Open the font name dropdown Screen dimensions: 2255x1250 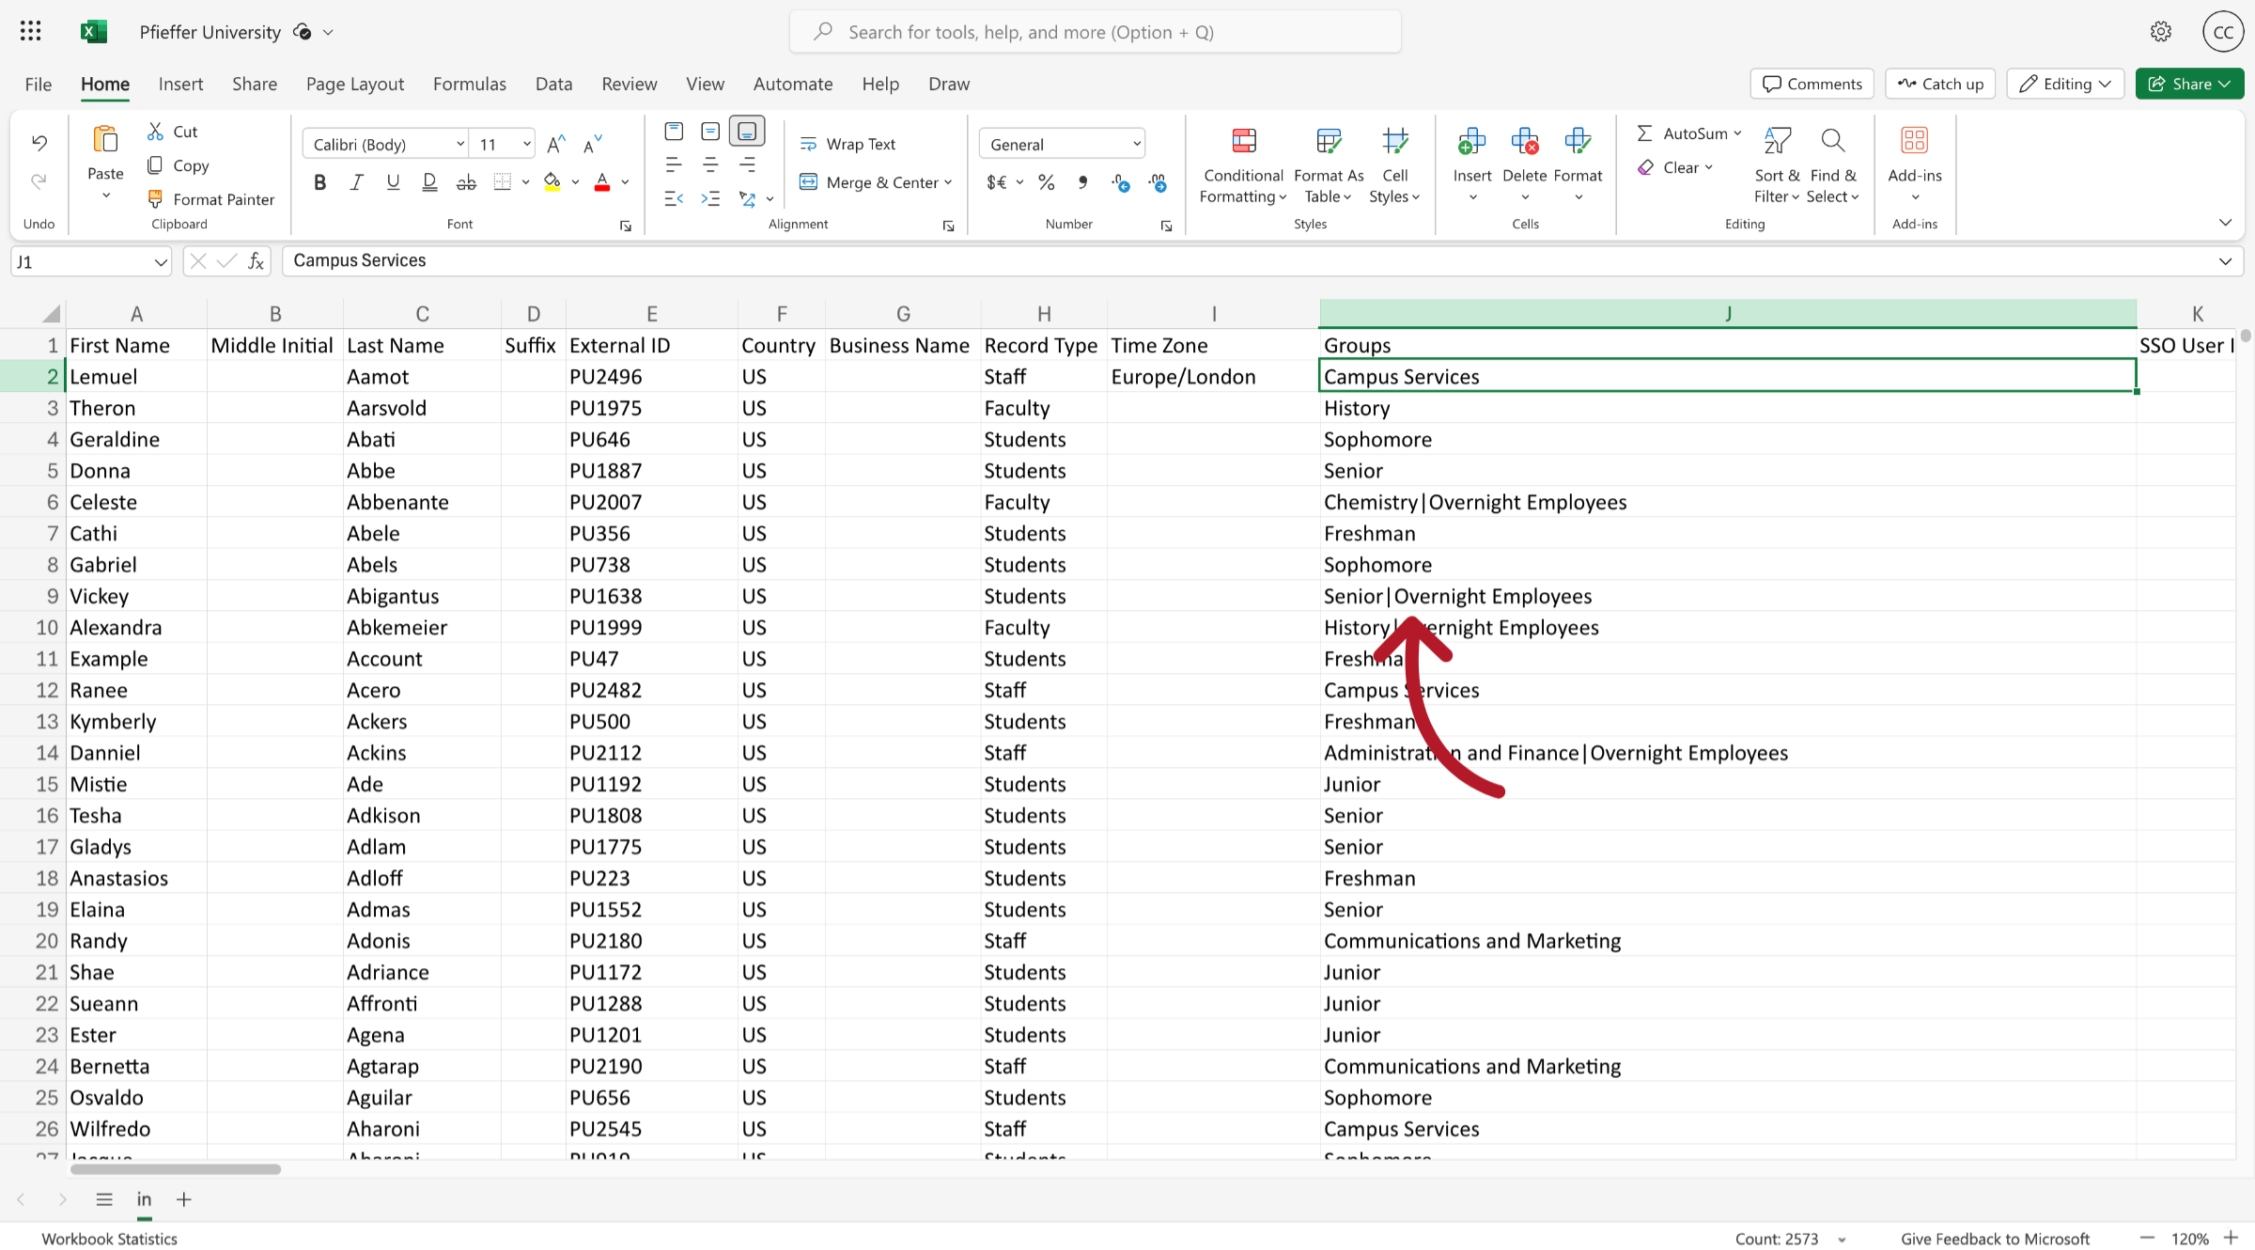pos(459,143)
